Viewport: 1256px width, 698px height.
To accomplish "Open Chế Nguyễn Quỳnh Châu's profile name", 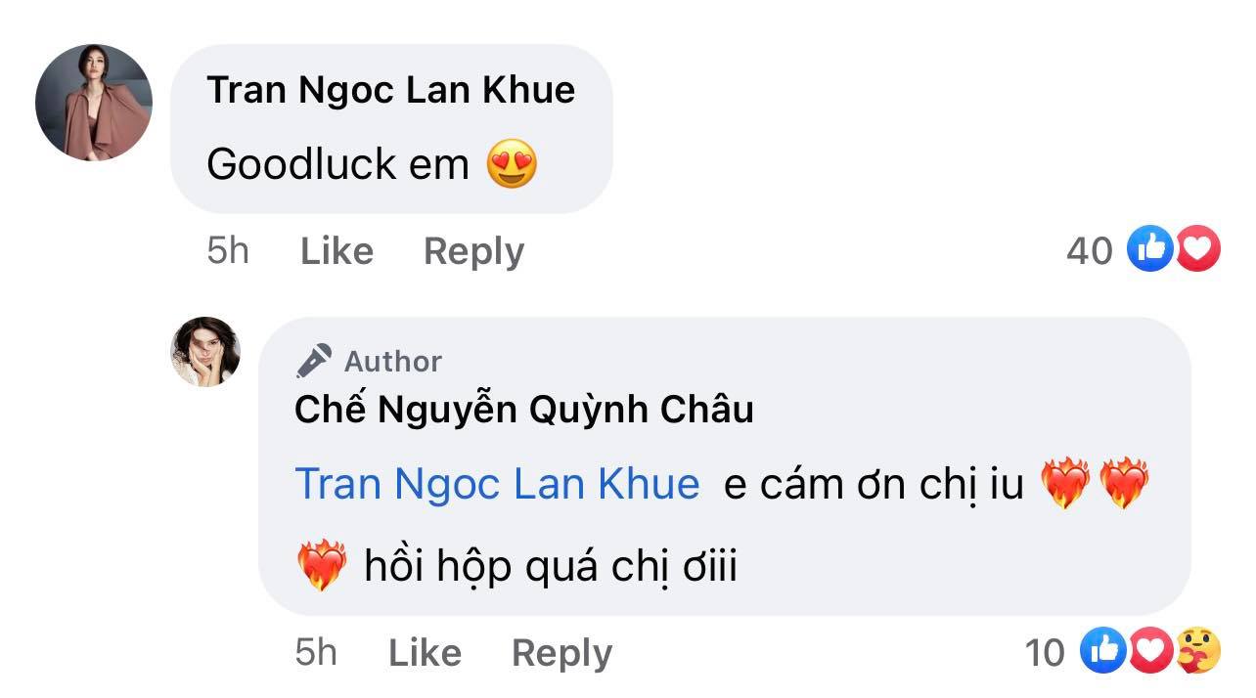I will pos(523,410).
